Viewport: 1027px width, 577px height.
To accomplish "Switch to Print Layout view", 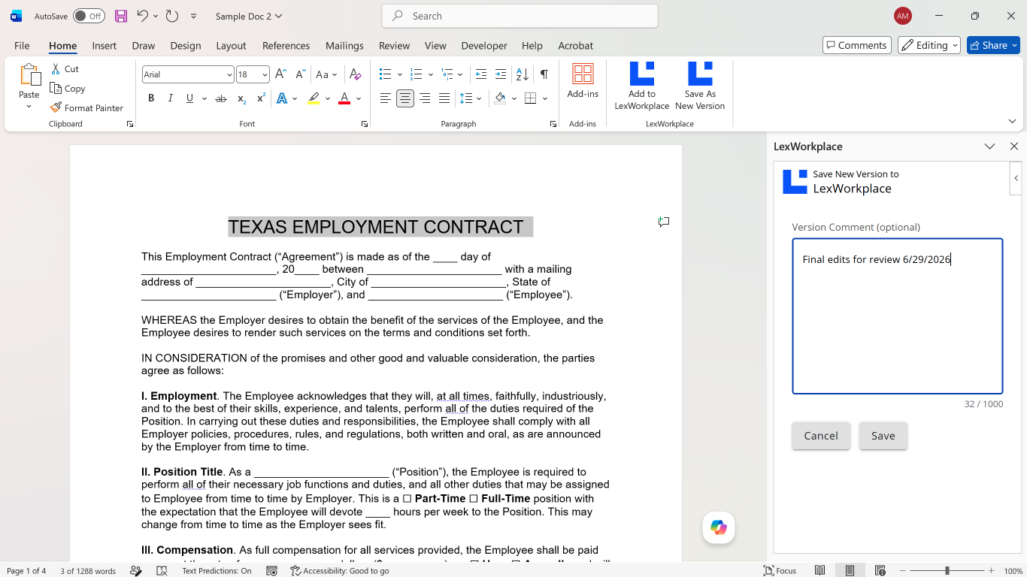I will pos(850,571).
